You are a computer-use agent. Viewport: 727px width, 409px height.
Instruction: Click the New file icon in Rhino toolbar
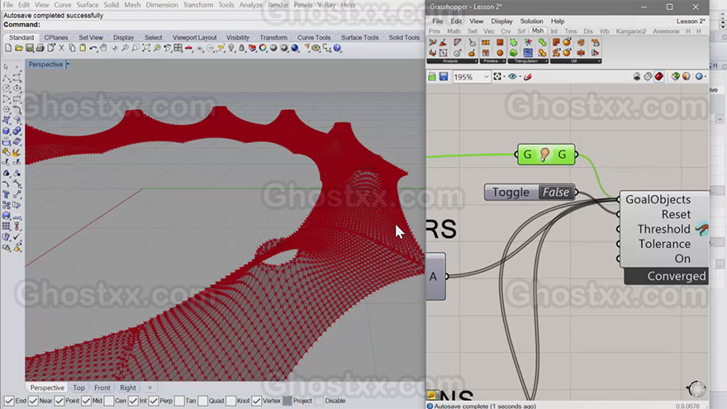click(x=8, y=48)
